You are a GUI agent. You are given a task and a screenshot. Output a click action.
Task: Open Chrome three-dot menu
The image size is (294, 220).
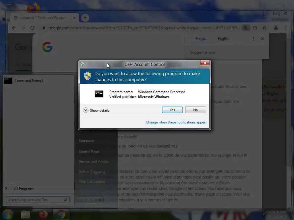(285, 28)
